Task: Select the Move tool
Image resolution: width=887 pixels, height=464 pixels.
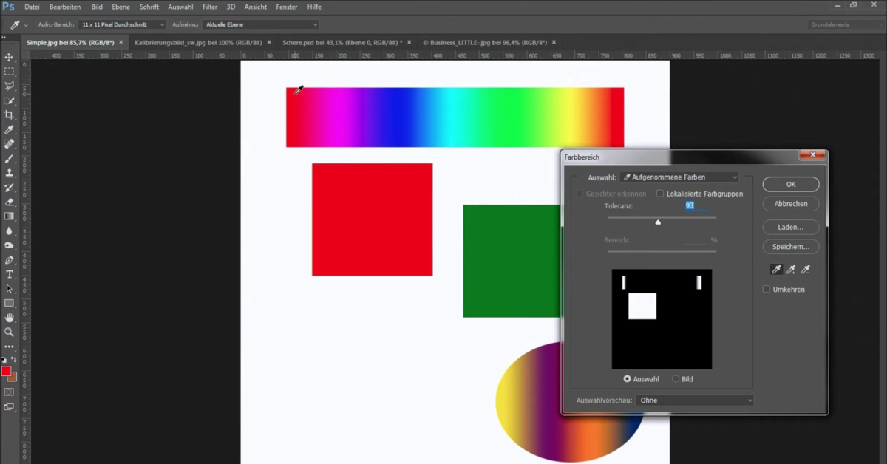Action: 10,57
